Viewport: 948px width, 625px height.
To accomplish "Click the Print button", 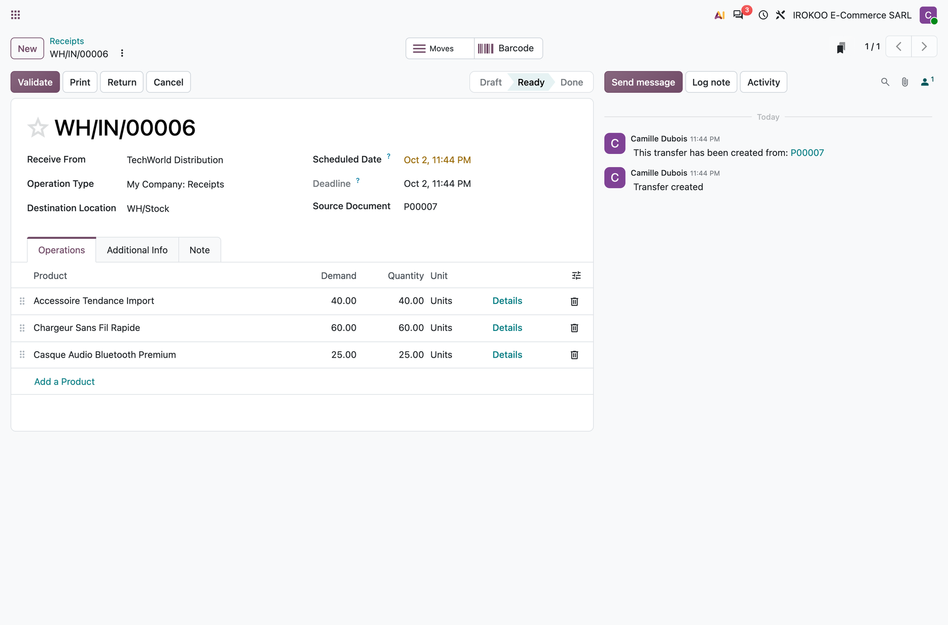I will click(80, 82).
